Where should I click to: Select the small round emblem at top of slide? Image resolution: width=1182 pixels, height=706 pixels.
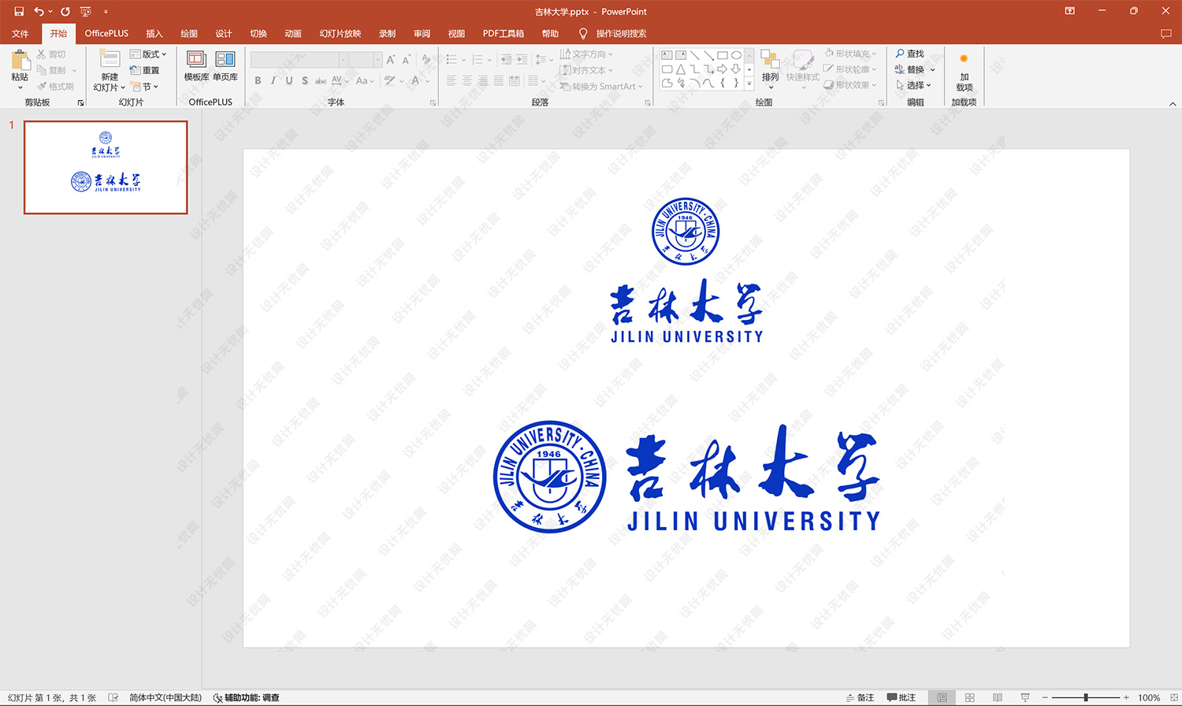686,231
